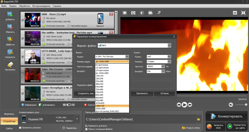Open the Обрезать trim tool
Image resolution: width=249 pixels, height=132 pixels.
[10, 28]
